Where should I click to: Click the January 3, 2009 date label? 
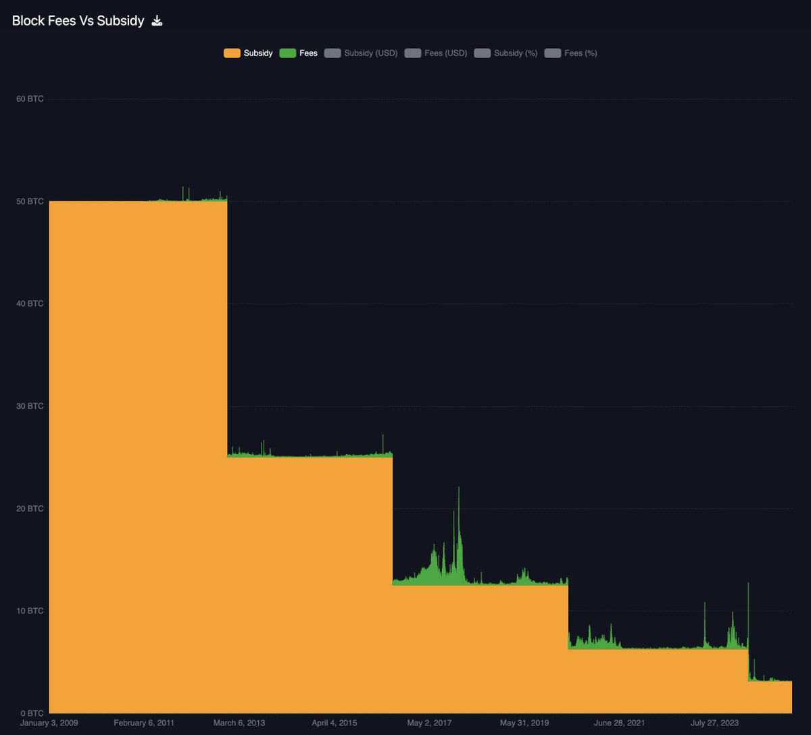[x=49, y=723]
